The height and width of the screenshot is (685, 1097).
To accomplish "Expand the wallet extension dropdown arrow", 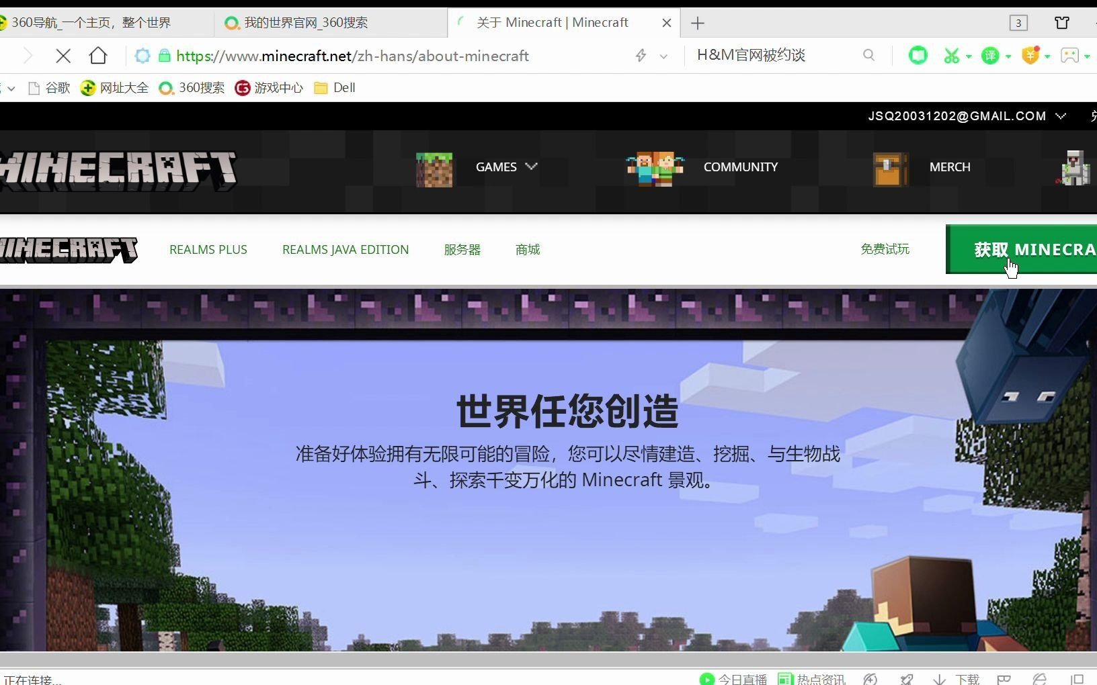I will tap(1047, 56).
